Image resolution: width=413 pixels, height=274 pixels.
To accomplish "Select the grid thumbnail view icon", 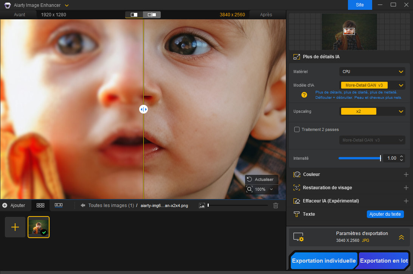I will point(40,205).
